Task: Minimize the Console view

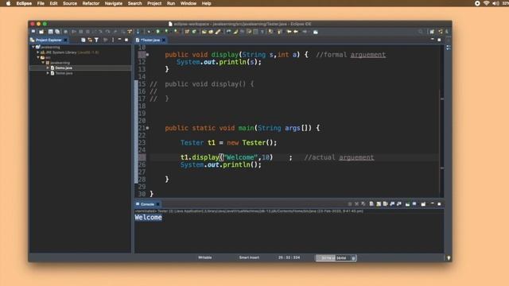Action: click(x=433, y=203)
